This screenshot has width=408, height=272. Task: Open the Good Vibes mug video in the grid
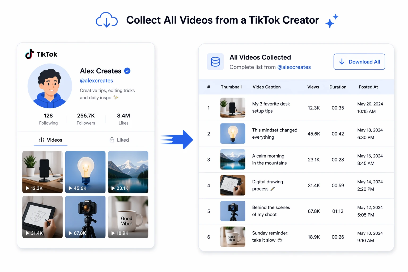coord(128,217)
